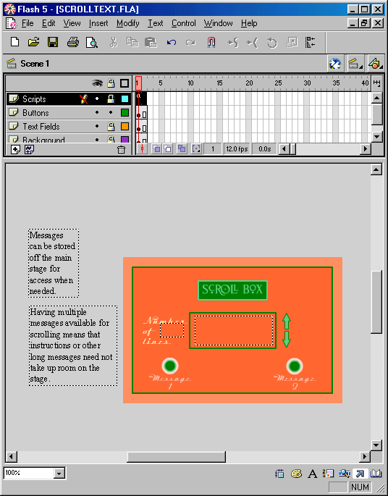Click the Print icon in toolbar
This screenshot has width=388, height=496.
pos(72,42)
